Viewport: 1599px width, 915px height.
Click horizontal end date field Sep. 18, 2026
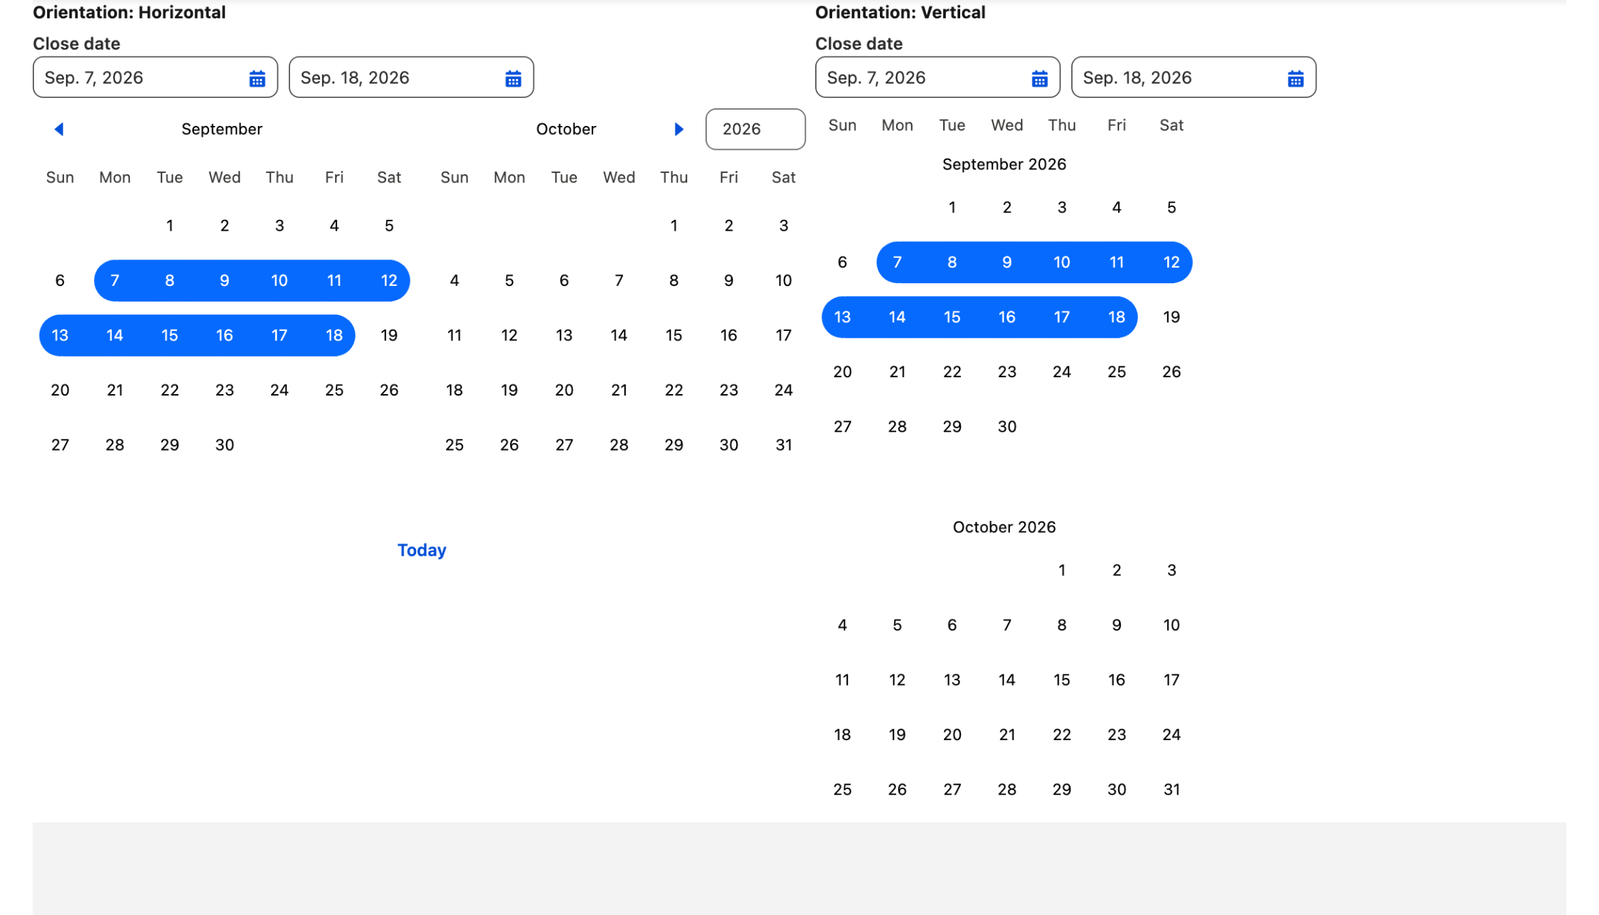[411, 78]
